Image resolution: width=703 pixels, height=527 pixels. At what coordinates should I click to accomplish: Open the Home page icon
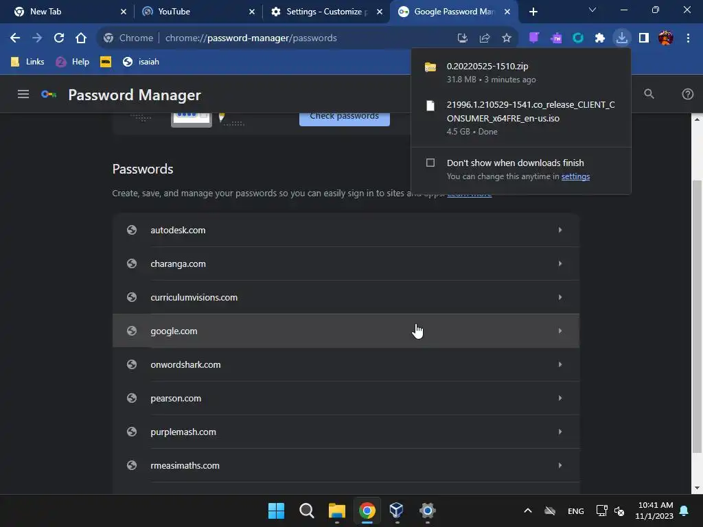click(81, 38)
